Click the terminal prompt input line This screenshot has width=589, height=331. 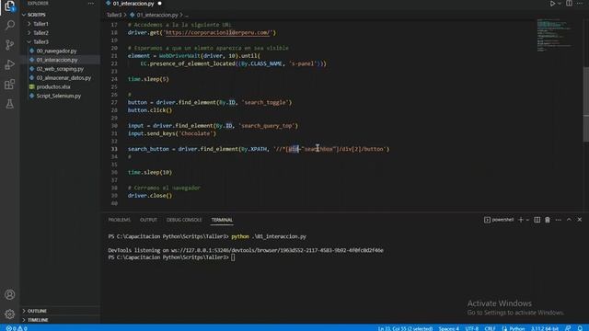coord(233,257)
